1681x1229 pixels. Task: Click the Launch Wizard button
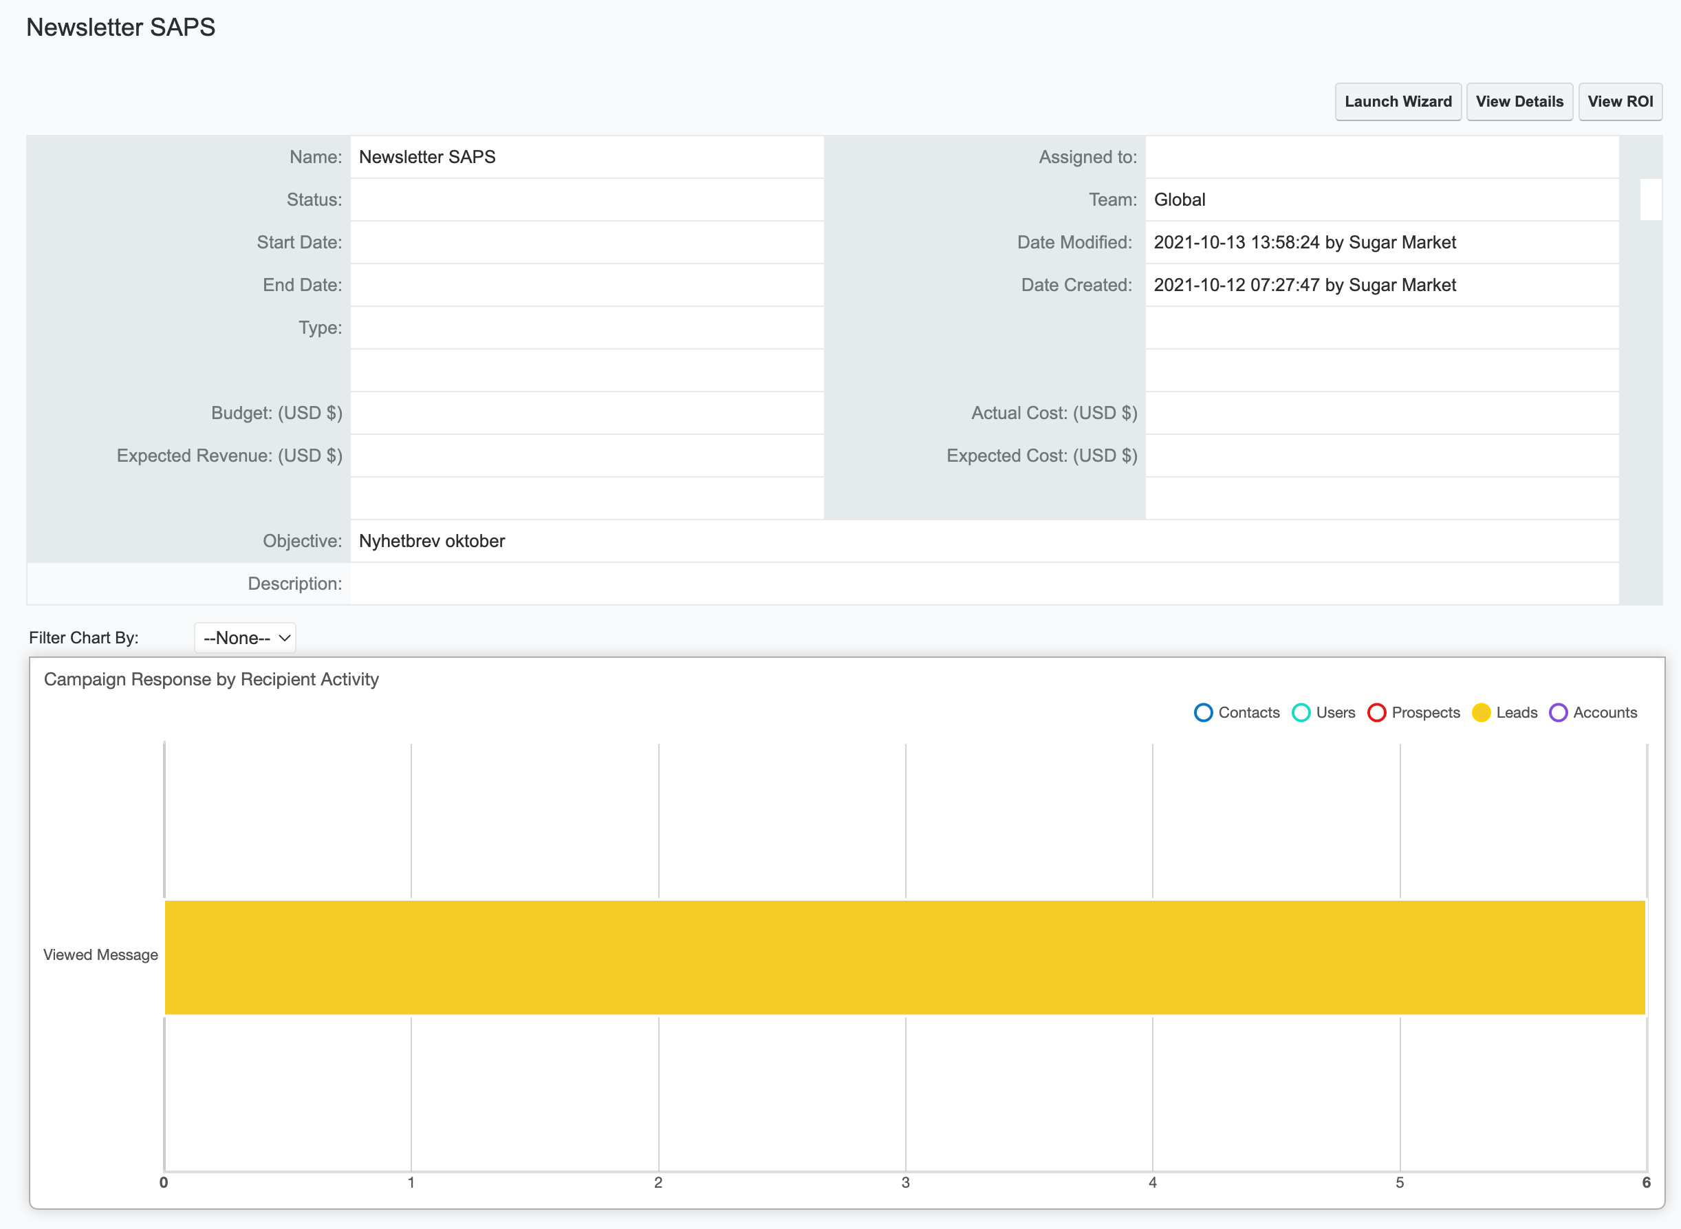pyautogui.click(x=1398, y=102)
